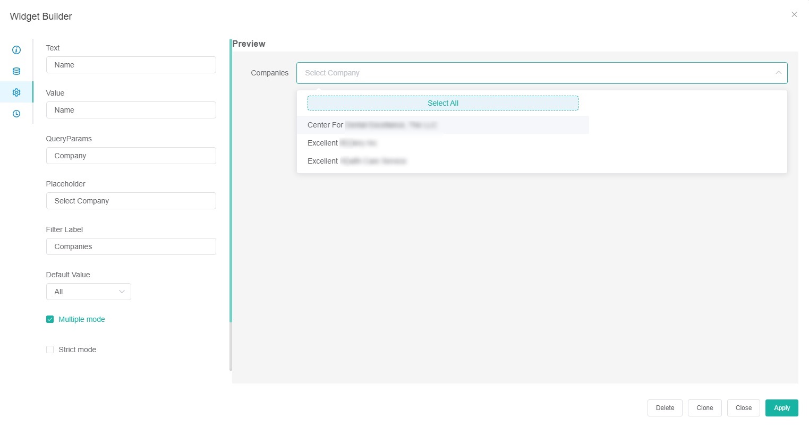Viewport: 809px width, 426px height.
Task: Open the info tab icon in sidebar
Action: [16, 50]
